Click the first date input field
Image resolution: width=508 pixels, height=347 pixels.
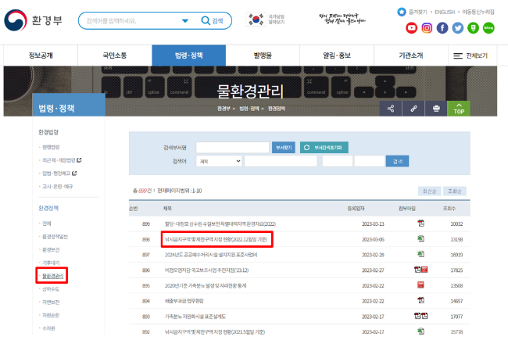(338, 161)
